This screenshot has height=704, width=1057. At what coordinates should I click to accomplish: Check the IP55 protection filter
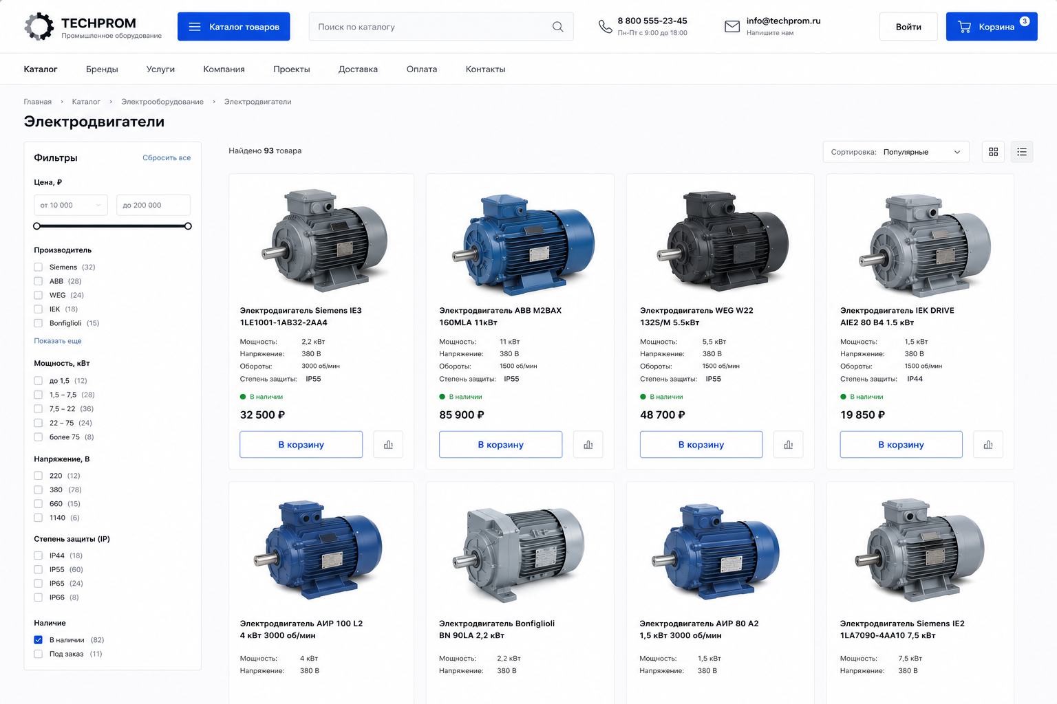coord(39,570)
